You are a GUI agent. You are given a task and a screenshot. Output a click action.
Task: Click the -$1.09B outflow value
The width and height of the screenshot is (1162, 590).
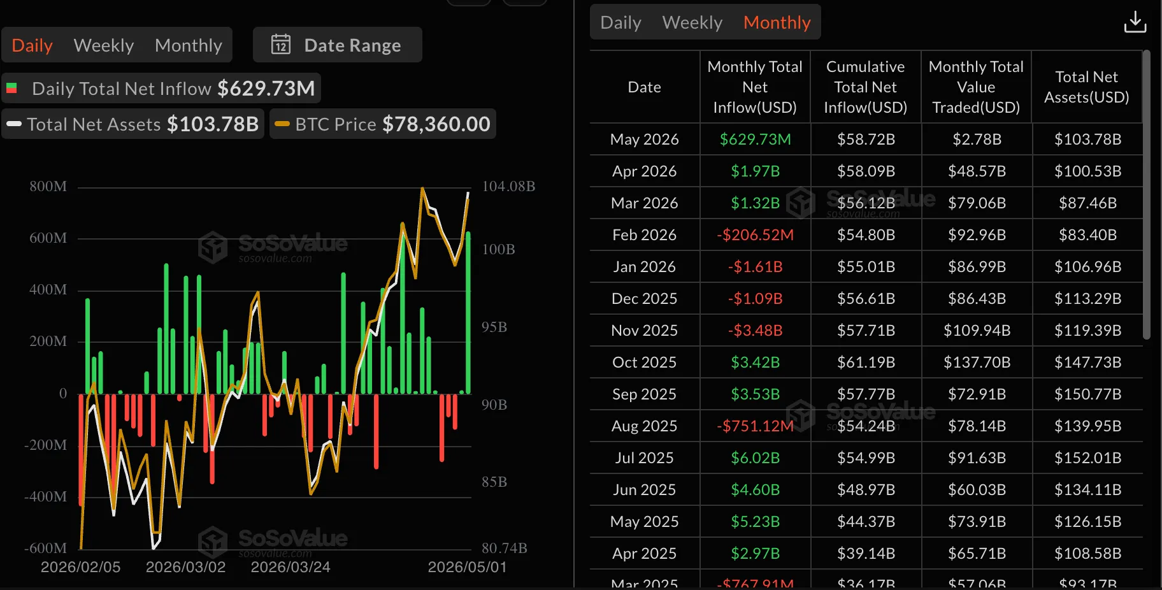(755, 298)
